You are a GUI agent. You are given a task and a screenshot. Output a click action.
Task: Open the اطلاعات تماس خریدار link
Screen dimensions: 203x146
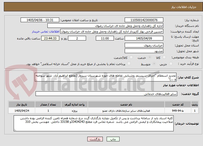46,31
